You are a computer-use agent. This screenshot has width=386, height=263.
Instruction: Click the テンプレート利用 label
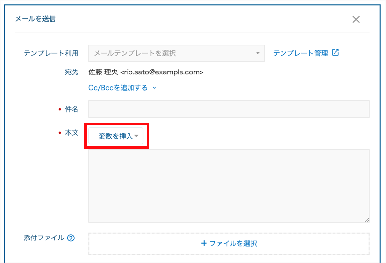(51, 53)
